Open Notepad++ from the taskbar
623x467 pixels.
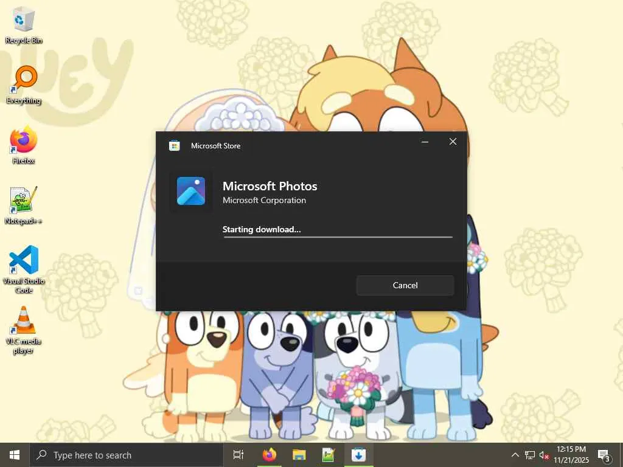(x=328, y=455)
